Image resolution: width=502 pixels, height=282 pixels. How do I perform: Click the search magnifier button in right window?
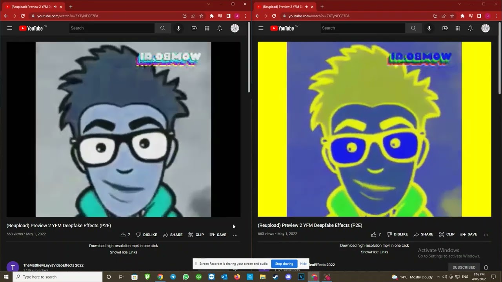413,28
